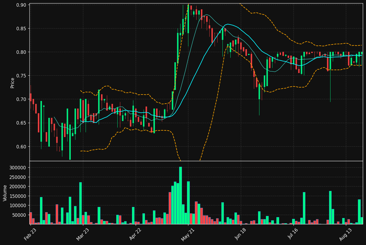
Task: Select the 150000 volume axis value
Action: 18,196
